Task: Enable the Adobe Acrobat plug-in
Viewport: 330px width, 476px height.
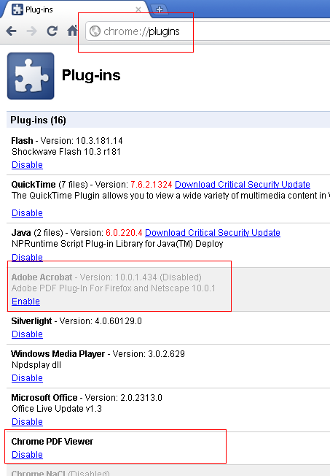Action: coord(25,302)
